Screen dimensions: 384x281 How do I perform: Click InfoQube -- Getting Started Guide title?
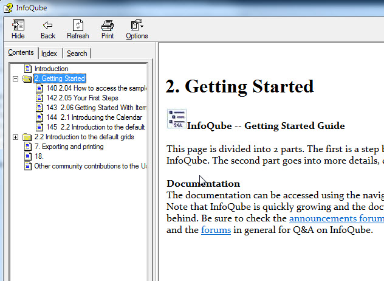point(266,126)
